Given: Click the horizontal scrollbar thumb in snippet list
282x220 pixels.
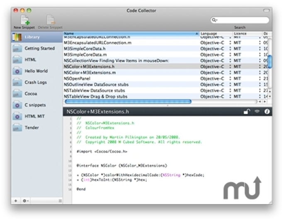Looking at the screenshot, I should (x=128, y=102).
